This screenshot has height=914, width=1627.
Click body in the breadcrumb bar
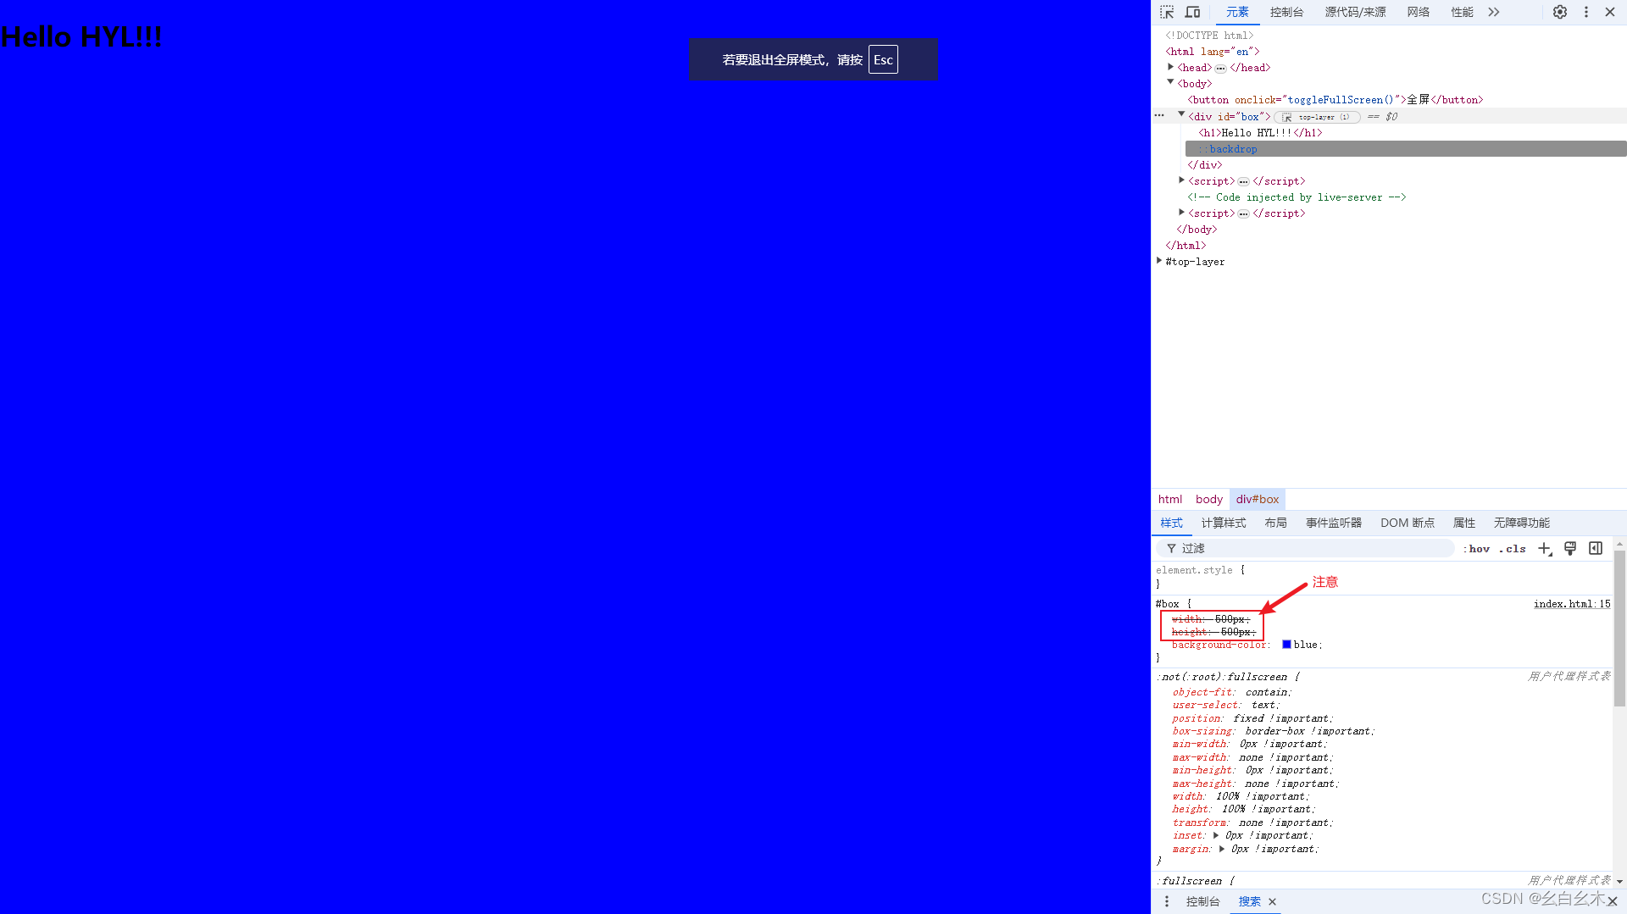(1209, 499)
